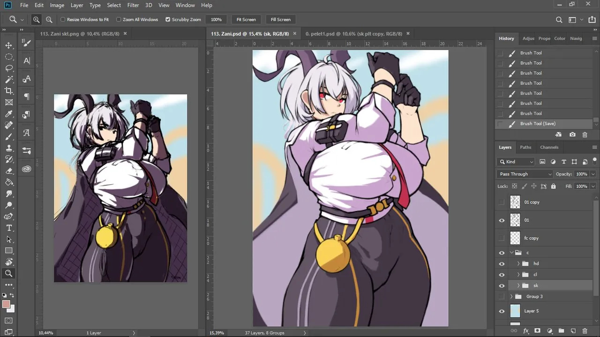600x337 pixels.
Task: Select the Clone Stamp tool
Action: click(8, 148)
